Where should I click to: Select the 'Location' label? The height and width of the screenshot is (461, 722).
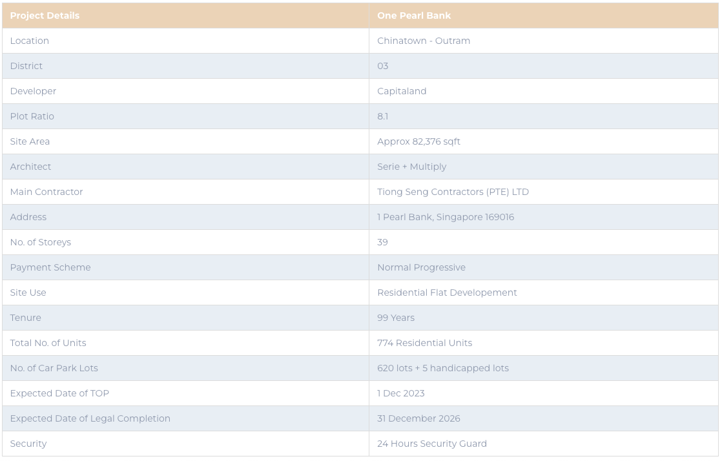click(x=30, y=41)
